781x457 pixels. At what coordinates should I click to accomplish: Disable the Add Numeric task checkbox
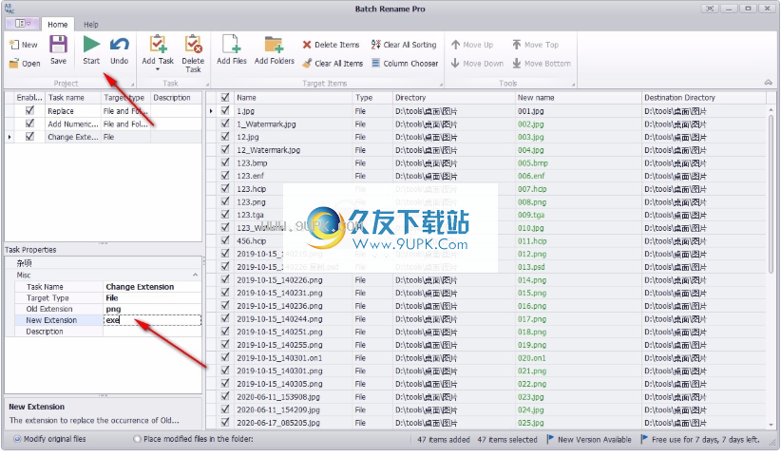click(29, 124)
